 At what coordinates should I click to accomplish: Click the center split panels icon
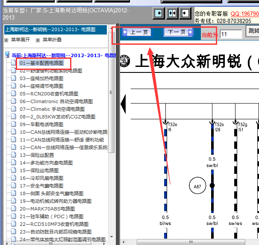coord(172,13)
